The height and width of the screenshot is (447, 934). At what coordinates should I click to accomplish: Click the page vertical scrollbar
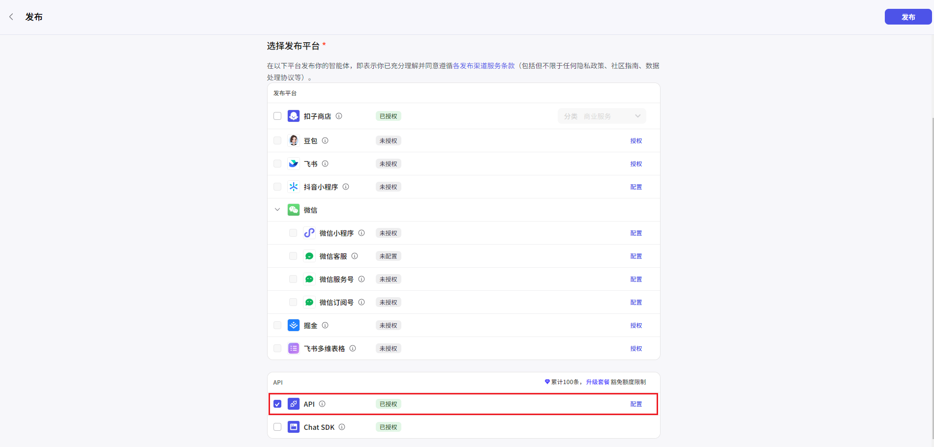pyautogui.click(x=932, y=278)
